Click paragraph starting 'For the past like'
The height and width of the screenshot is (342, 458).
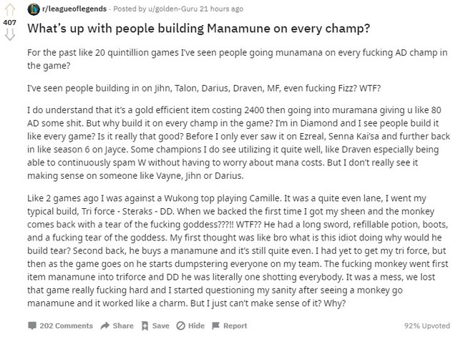(x=236, y=61)
